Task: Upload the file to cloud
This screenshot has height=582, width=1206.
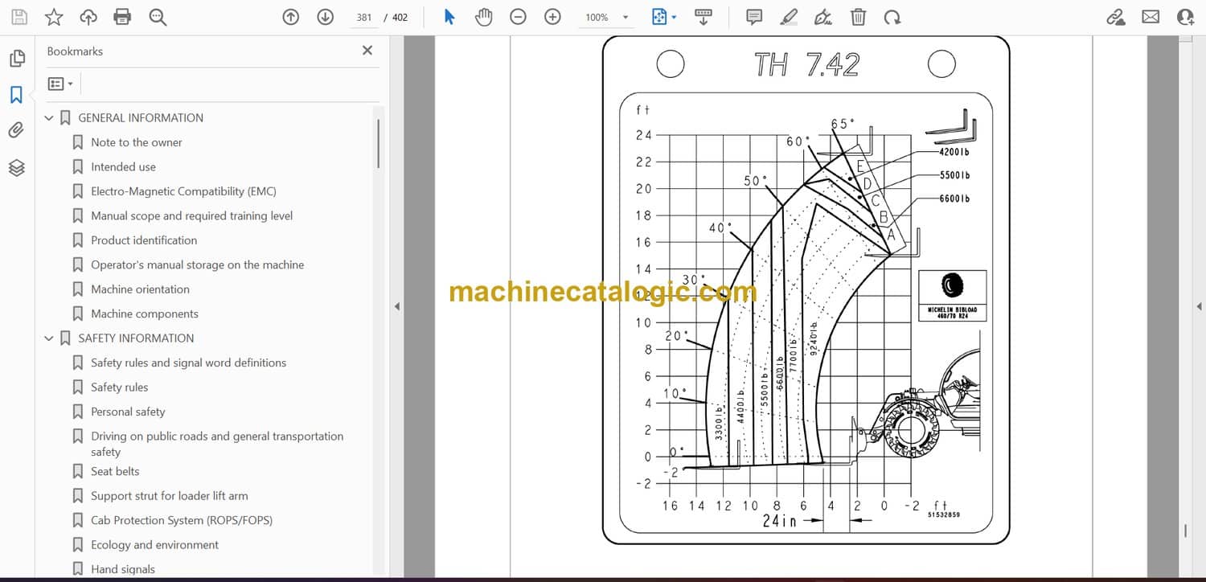Action: point(88,17)
